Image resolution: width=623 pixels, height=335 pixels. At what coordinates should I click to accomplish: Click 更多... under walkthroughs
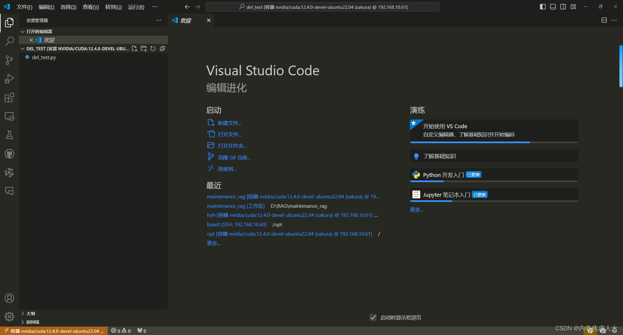417,210
